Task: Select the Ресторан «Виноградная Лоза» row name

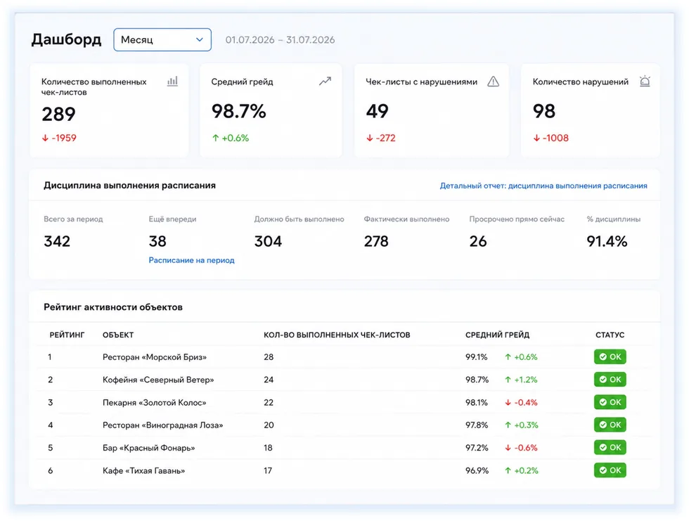Action: point(162,425)
